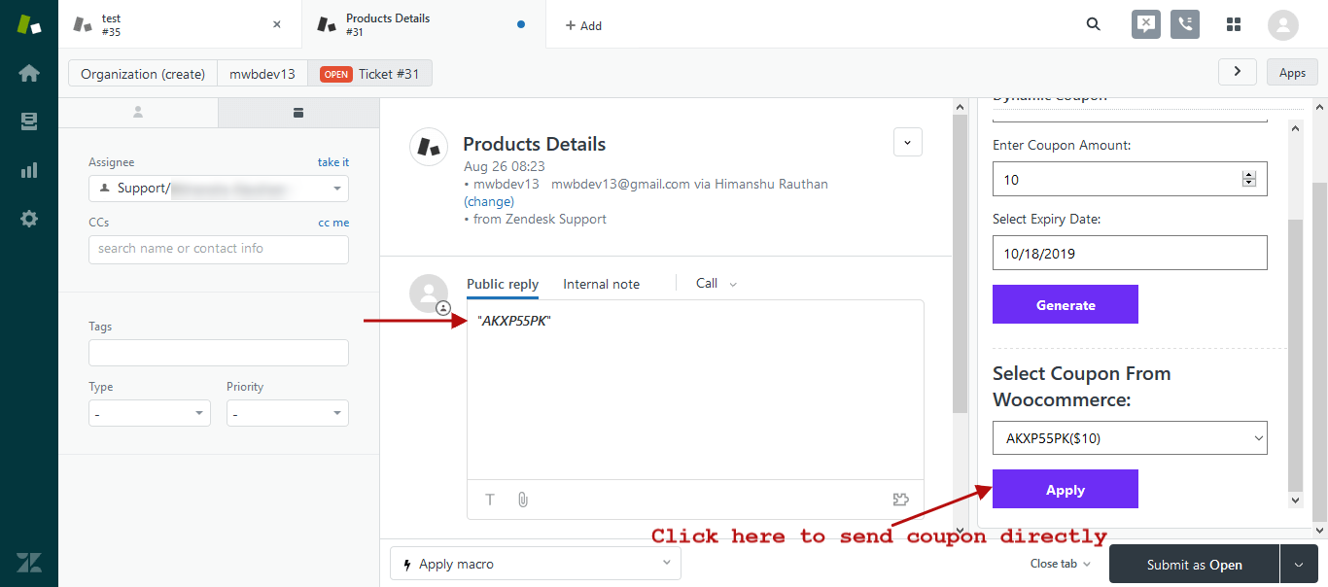Open the Priority dropdown
This screenshot has height=587, width=1328.
(x=287, y=413)
